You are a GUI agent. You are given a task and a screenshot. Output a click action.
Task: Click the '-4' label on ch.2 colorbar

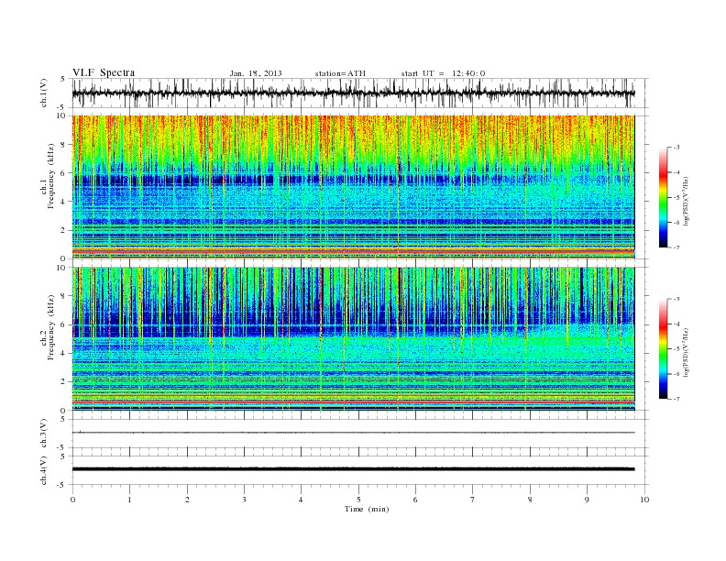(x=676, y=324)
